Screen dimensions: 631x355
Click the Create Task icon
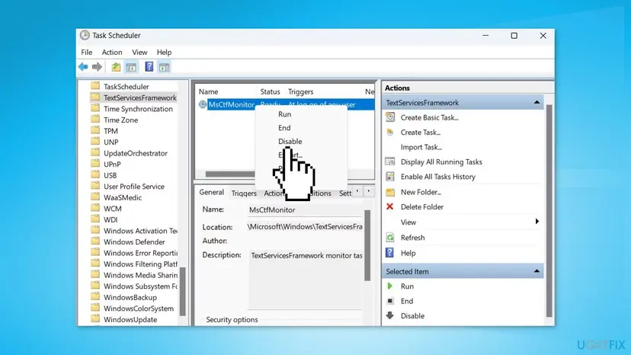[390, 132]
